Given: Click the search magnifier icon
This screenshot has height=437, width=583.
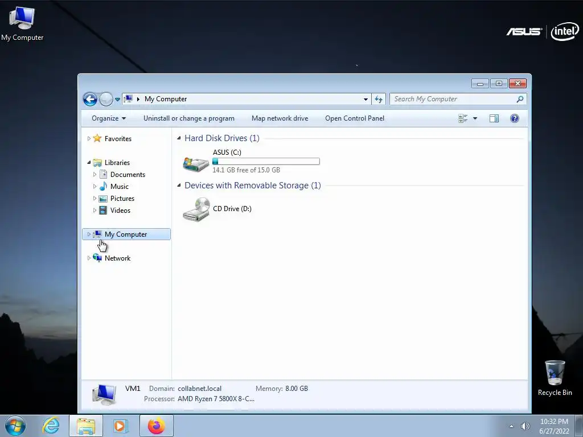Looking at the screenshot, I should pos(520,99).
